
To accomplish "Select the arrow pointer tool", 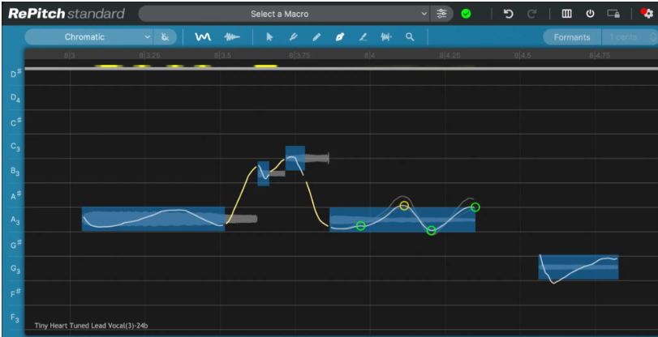I will pyautogui.click(x=270, y=37).
